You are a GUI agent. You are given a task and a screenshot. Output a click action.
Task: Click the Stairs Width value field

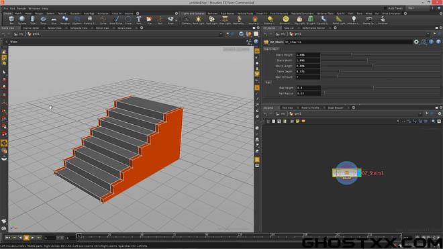tap(307, 60)
